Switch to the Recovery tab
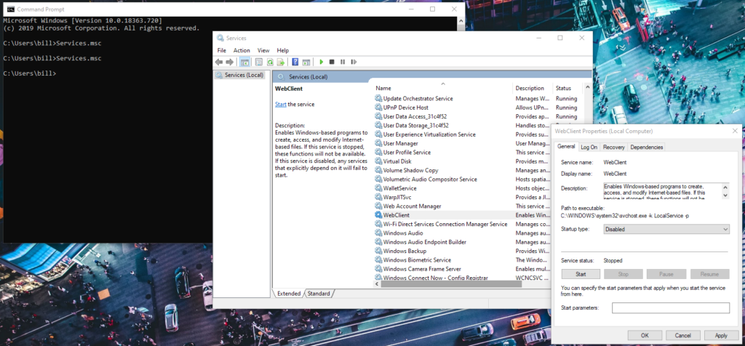The height and width of the screenshot is (346, 745). tap(614, 147)
